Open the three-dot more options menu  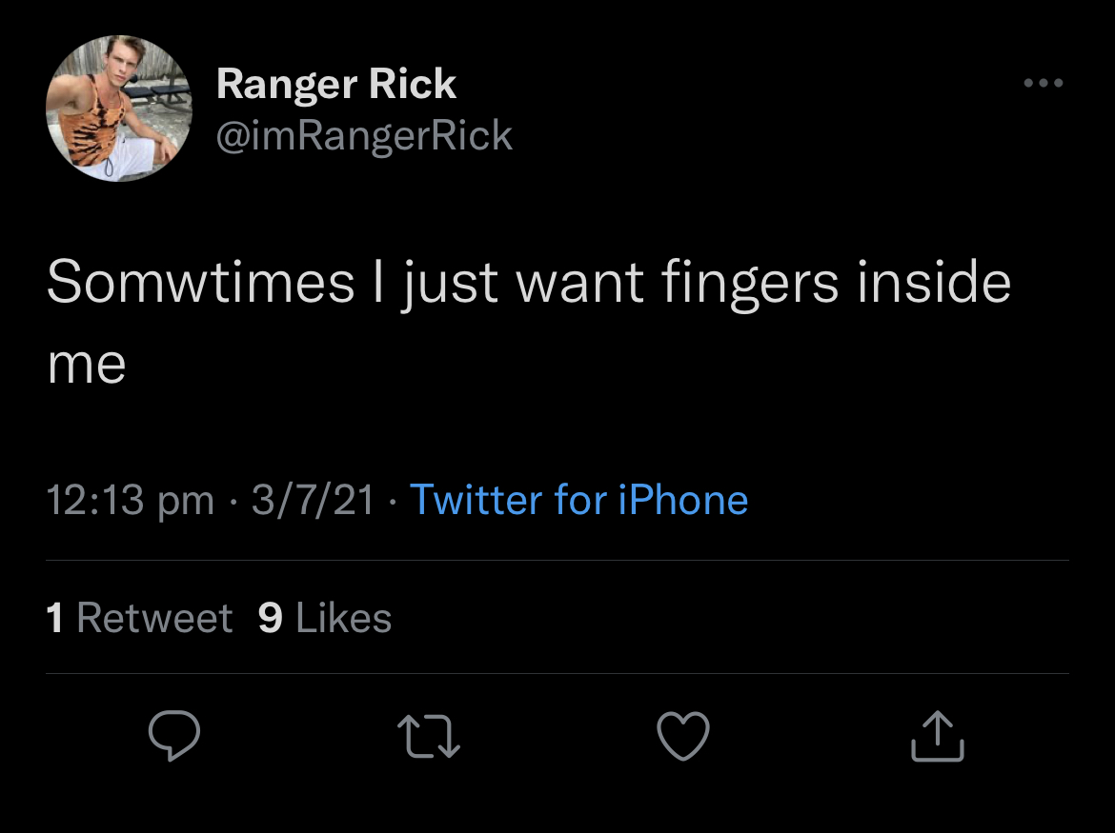[1043, 84]
